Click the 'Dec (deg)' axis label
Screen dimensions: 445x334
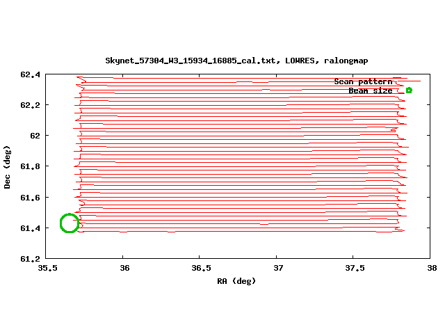point(7,167)
